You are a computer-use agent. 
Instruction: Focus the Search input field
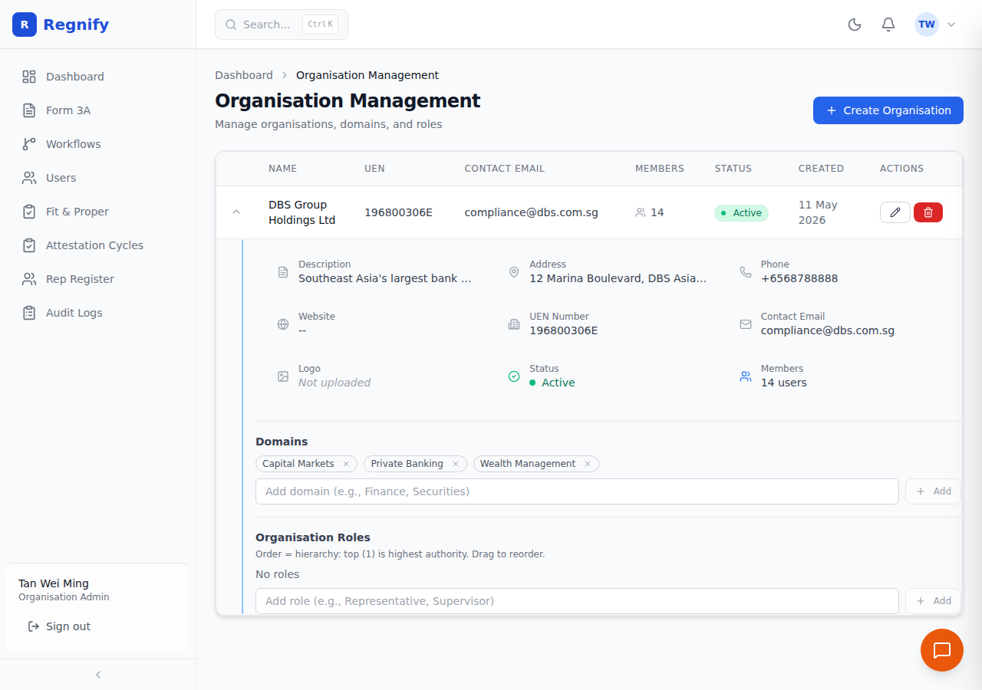click(x=282, y=25)
